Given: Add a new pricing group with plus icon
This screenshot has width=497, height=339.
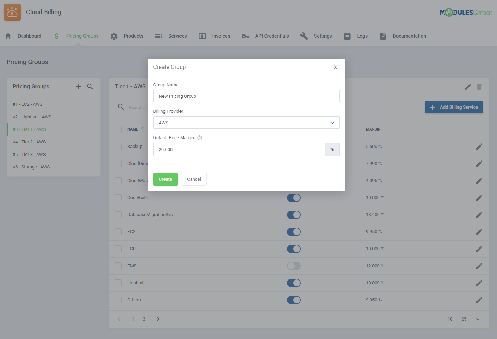Looking at the screenshot, I should tap(79, 87).
